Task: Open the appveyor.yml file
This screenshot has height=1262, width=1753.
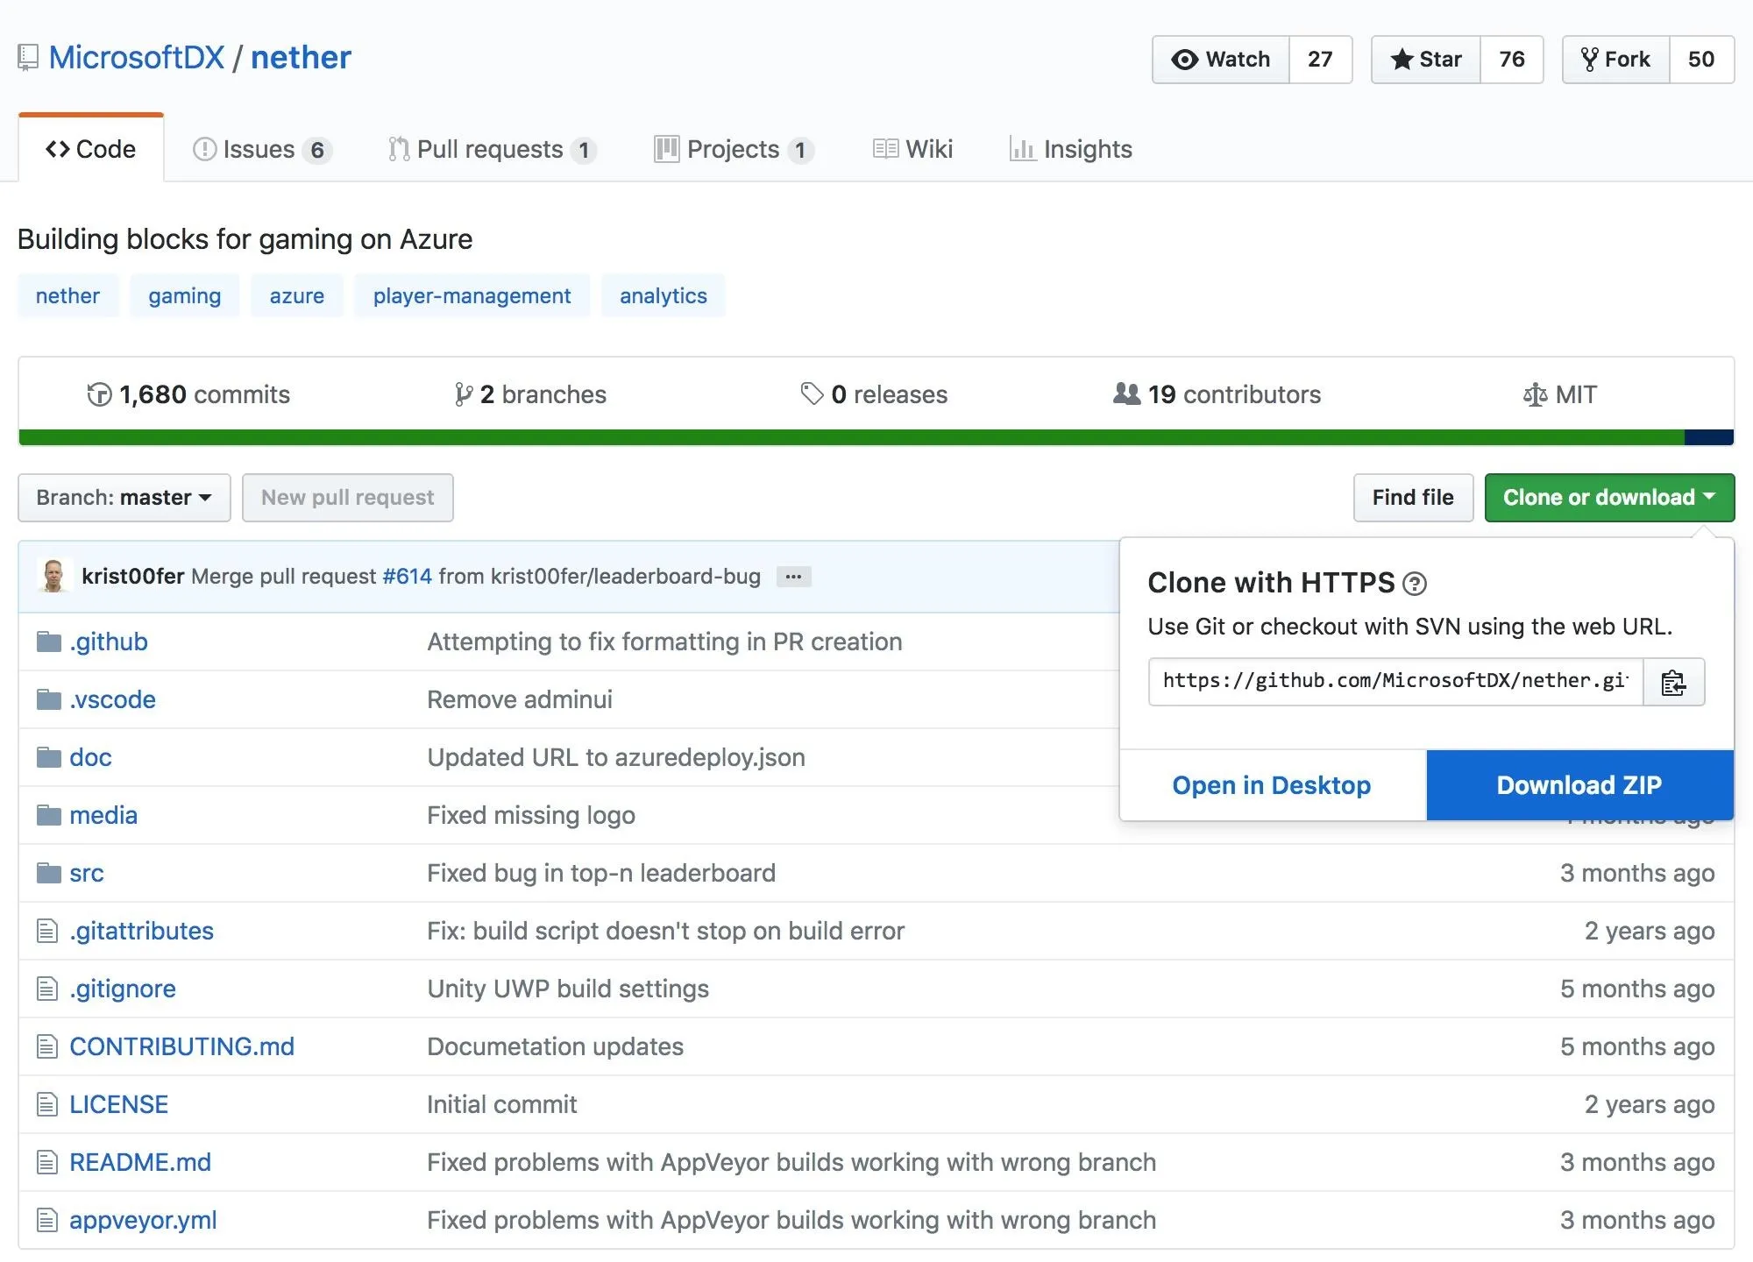Action: [143, 1220]
